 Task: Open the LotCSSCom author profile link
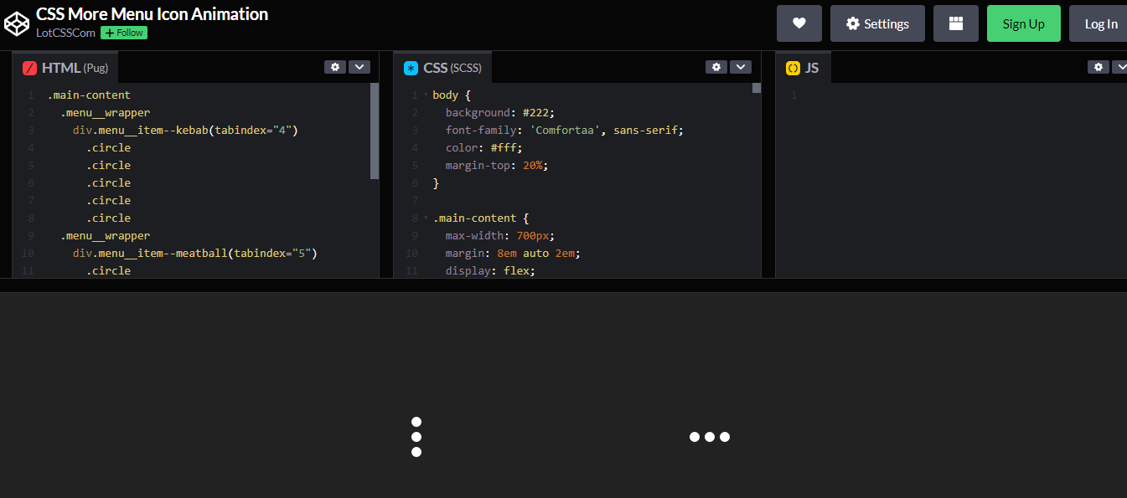(x=64, y=33)
